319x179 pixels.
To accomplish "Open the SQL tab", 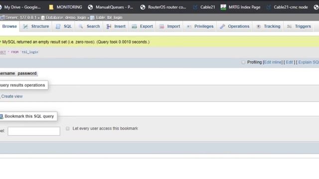I will coord(63,26).
